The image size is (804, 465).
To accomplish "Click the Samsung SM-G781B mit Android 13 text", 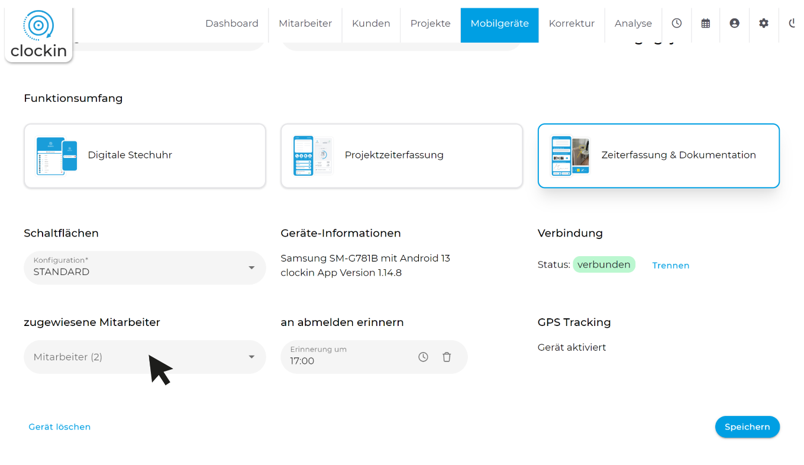I will [x=366, y=258].
